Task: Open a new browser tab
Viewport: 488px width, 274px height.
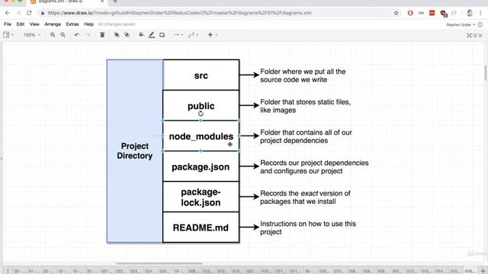Action: coord(115,2)
